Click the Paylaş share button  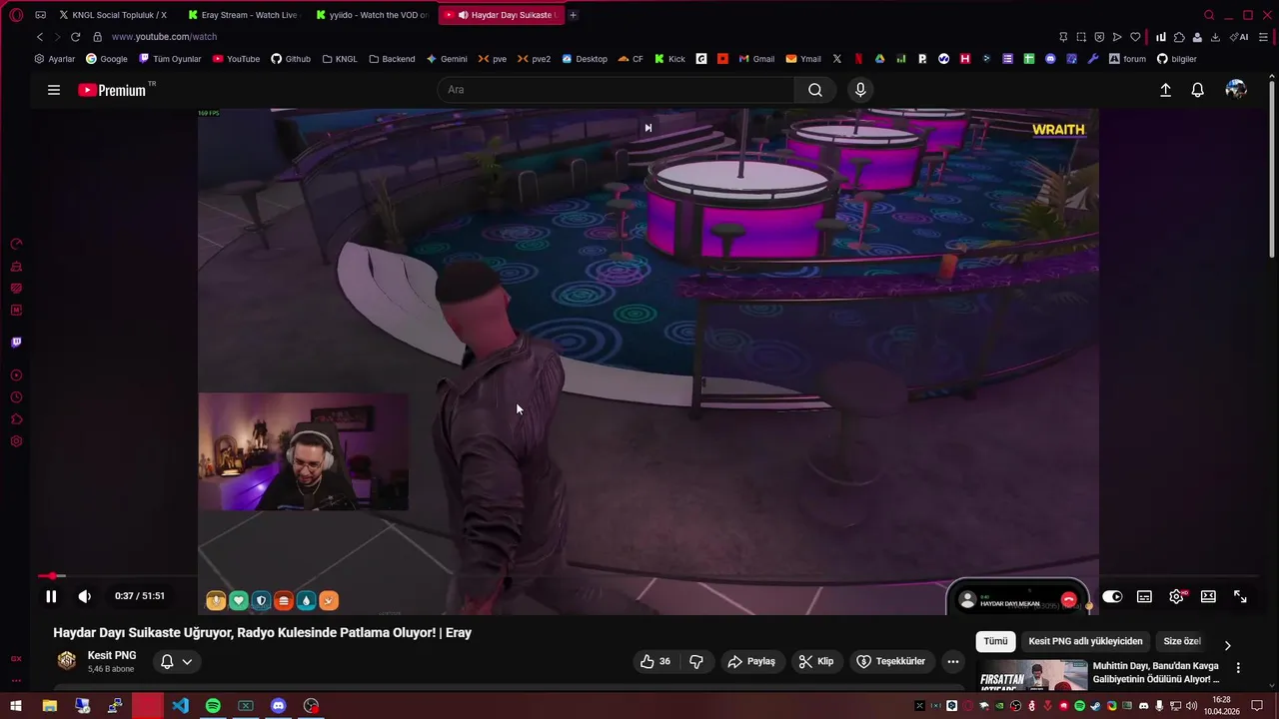751,661
